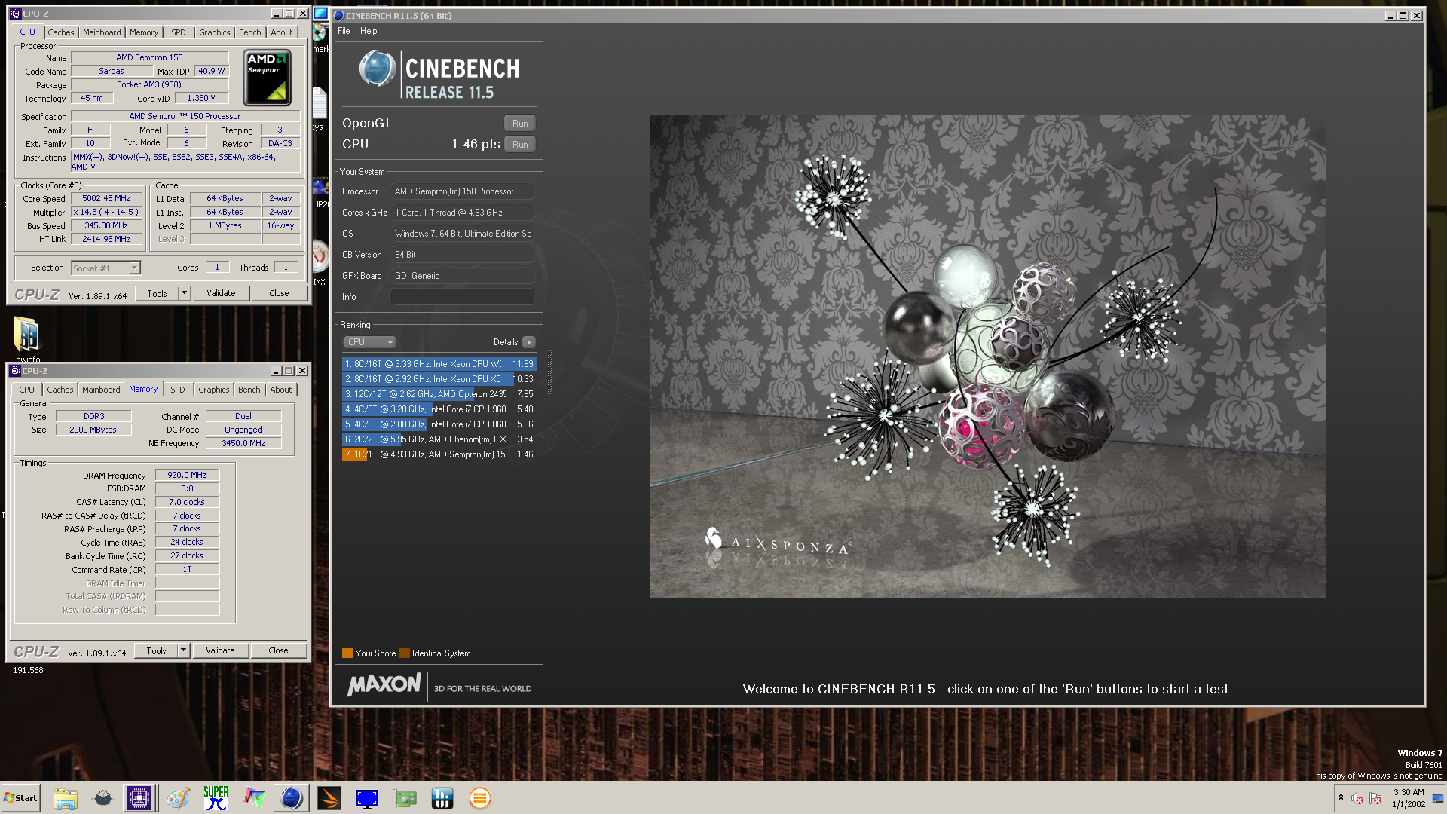Click the Ranking Details arrow icon
Viewport: 1447px width, 814px height.
529,342
